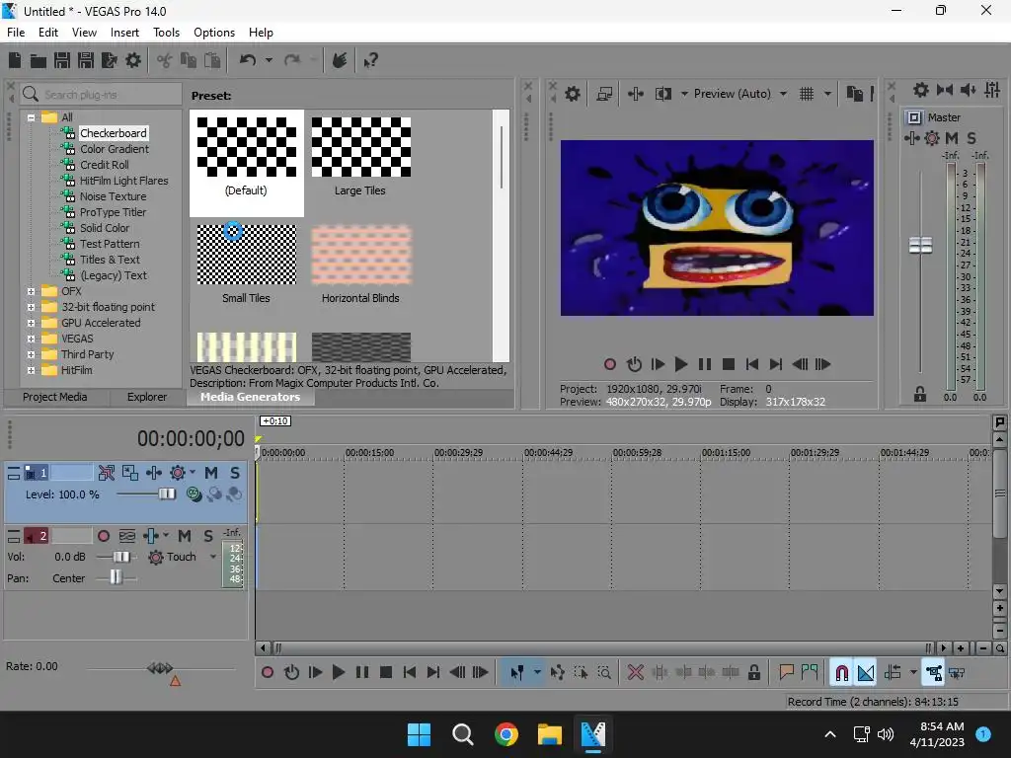
Task: Open File Explorer from the taskbar
Action: (x=550, y=734)
